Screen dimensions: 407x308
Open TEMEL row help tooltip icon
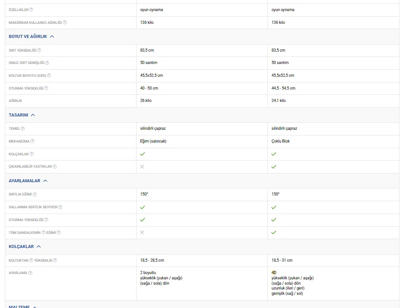tap(23, 128)
